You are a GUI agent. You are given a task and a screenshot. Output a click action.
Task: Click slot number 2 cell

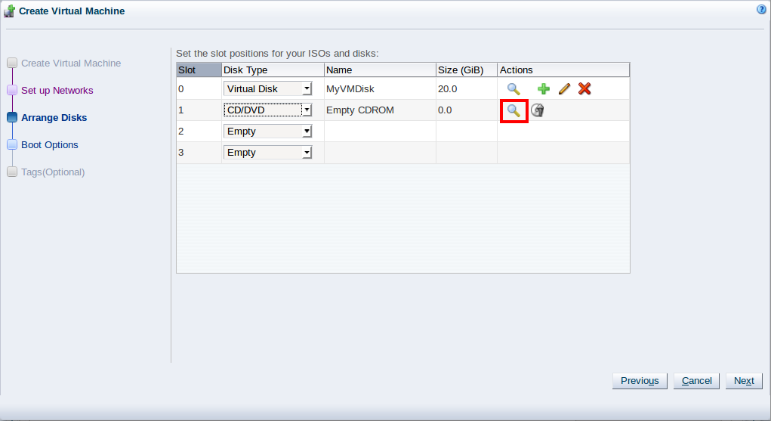199,131
